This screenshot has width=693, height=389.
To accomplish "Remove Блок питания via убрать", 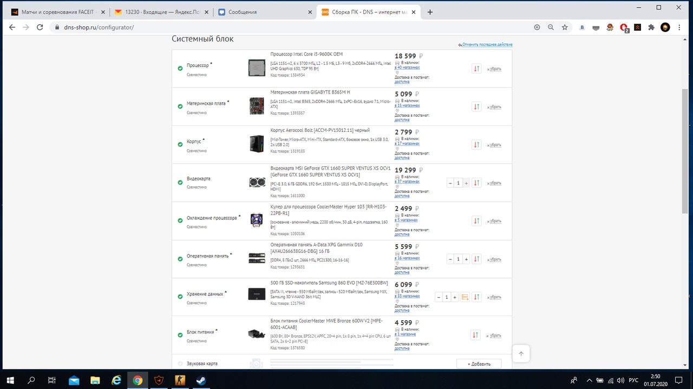I will tap(494, 336).
